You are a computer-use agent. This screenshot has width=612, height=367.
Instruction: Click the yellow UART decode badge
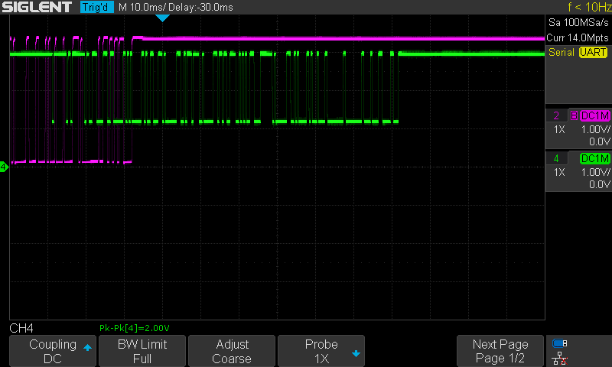pyautogui.click(x=594, y=52)
